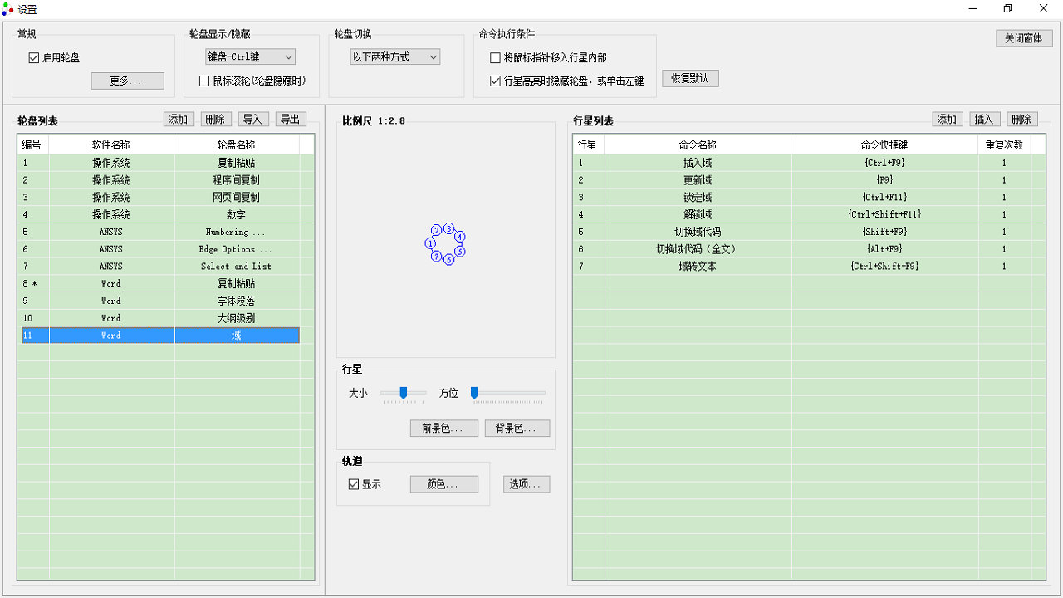Select planet ⑦ in the wheel preview

437,256
